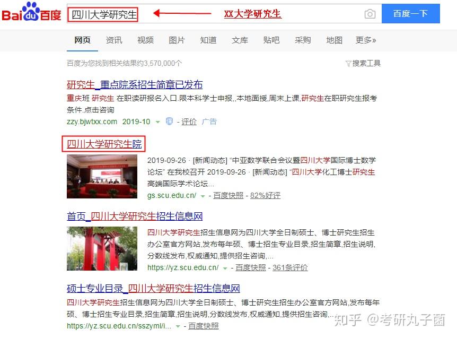457x338 pixels.
Task: Expand dropdown arrow next to zzy.bjwtxx.com 2019-10
Action: coord(157,122)
